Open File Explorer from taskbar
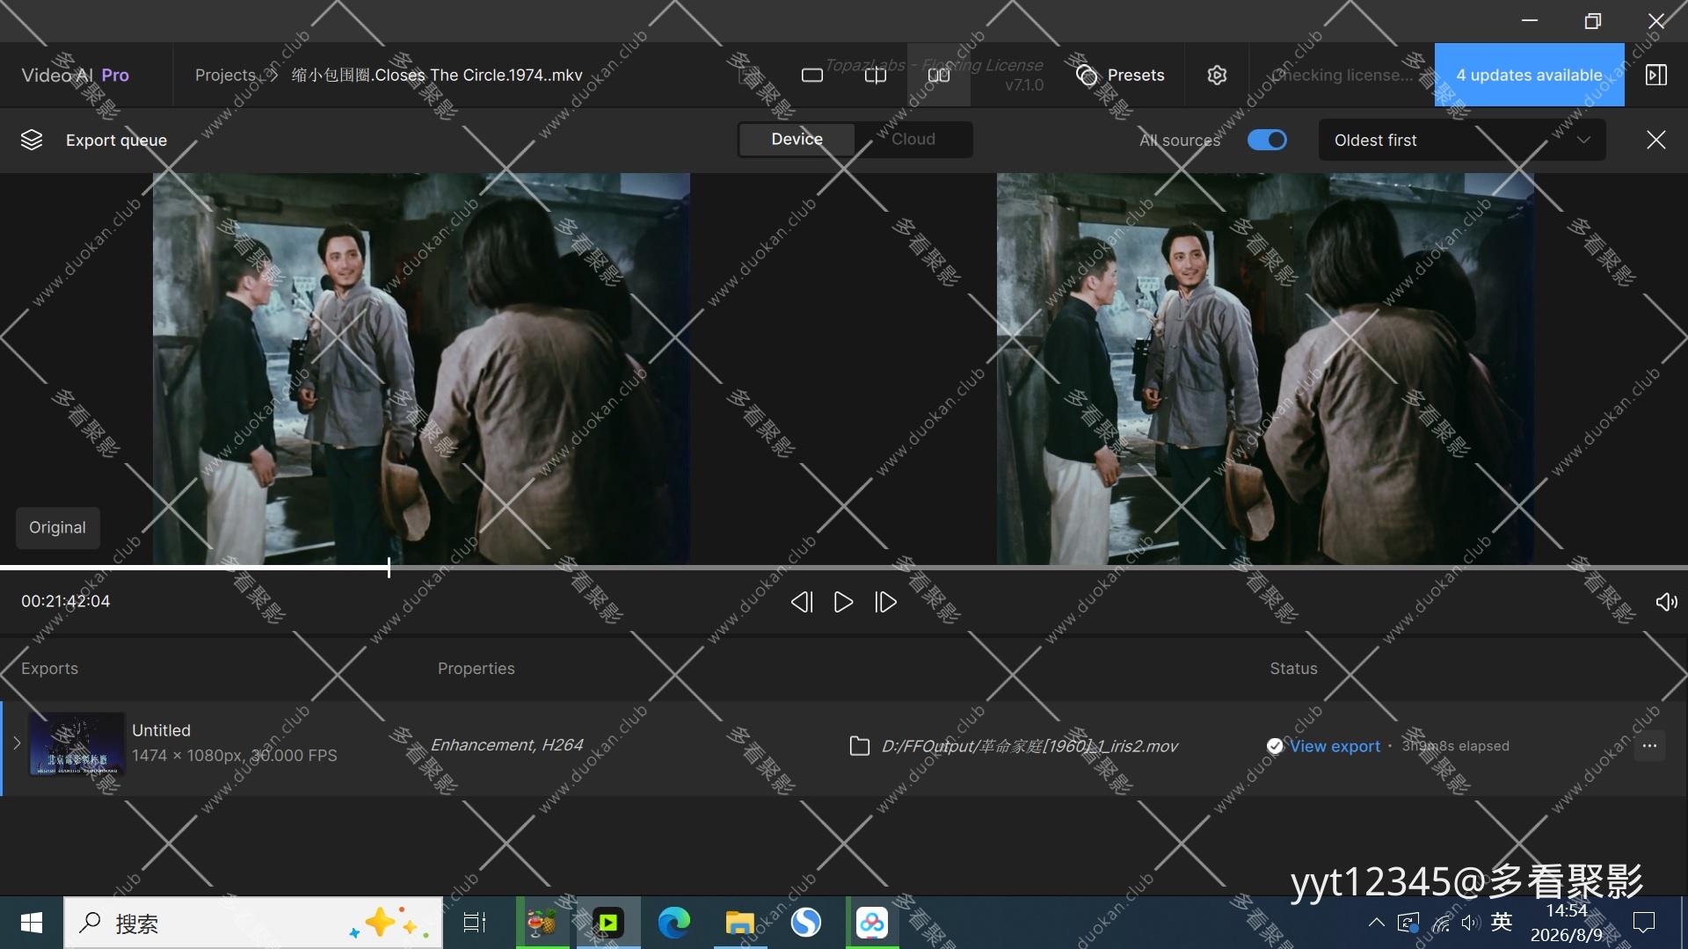Image resolution: width=1688 pixels, height=949 pixels. point(740,923)
